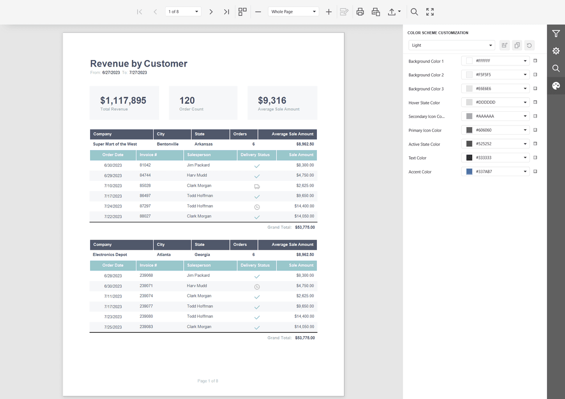Zoom out with minus icon

click(x=258, y=12)
